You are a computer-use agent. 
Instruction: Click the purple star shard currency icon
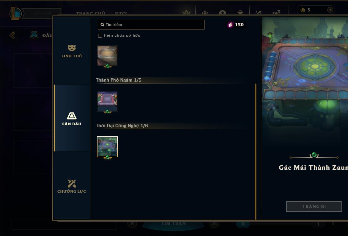230,25
